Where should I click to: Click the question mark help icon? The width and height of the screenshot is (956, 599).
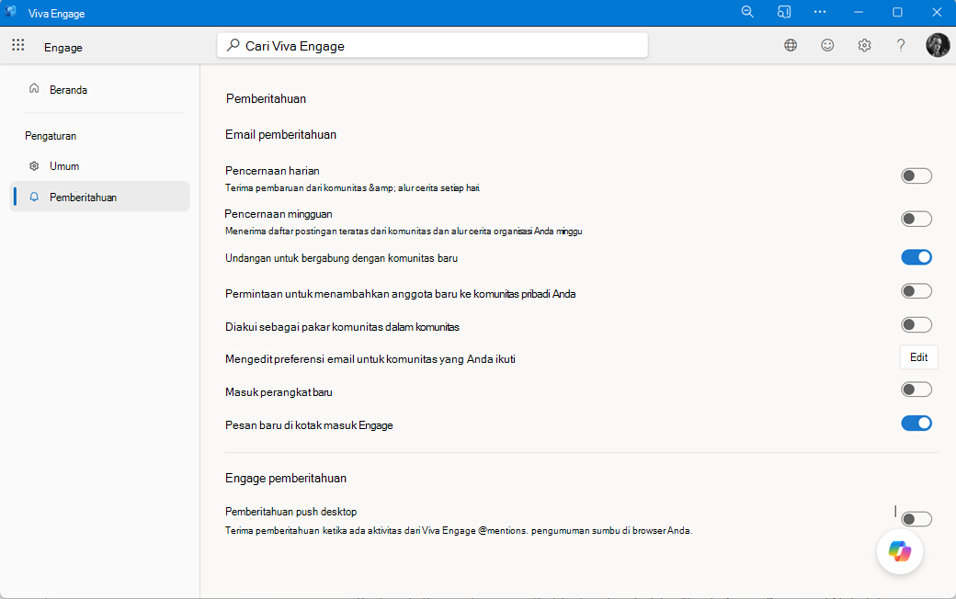[901, 45]
